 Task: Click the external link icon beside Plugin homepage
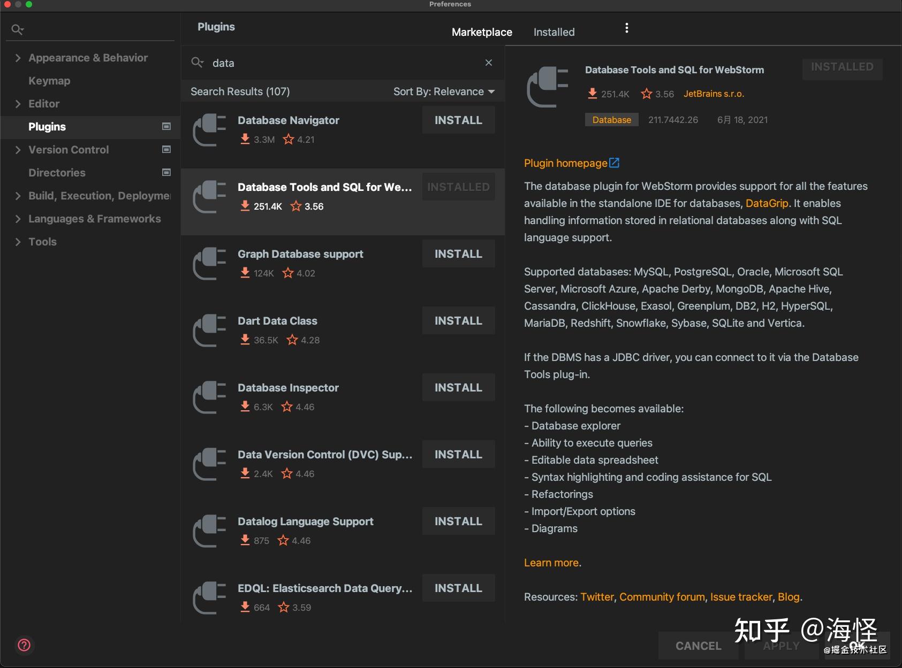click(615, 163)
